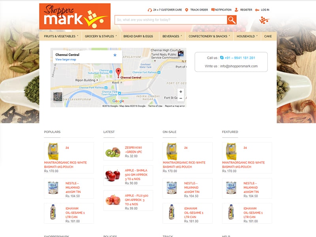Open the Cake category

pyautogui.click(x=268, y=36)
